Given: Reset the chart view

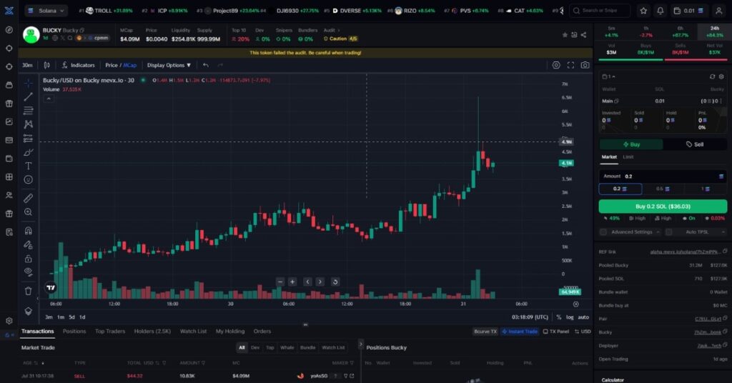Looking at the screenshot, I should click(x=335, y=282).
